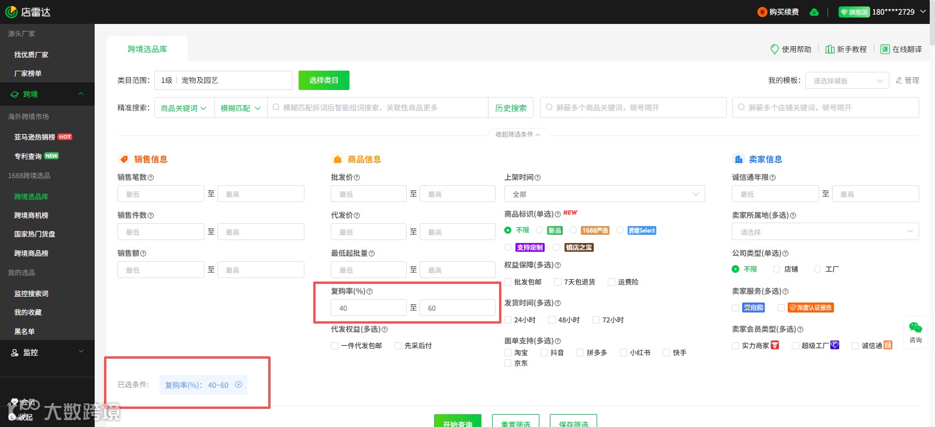Screen dimensions: 935x427
Task: Click the green 选择类目 button
Action: coord(324,80)
